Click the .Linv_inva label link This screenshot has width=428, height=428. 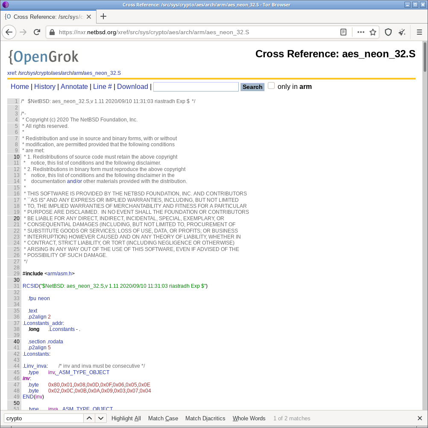tap(35, 366)
